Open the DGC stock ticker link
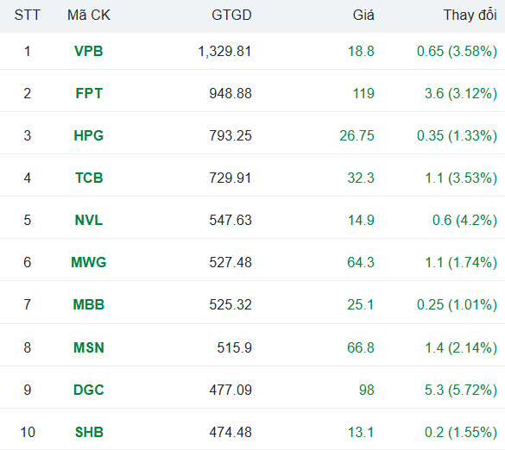The width and height of the screenshot is (505, 450). [x=89, y=390]
